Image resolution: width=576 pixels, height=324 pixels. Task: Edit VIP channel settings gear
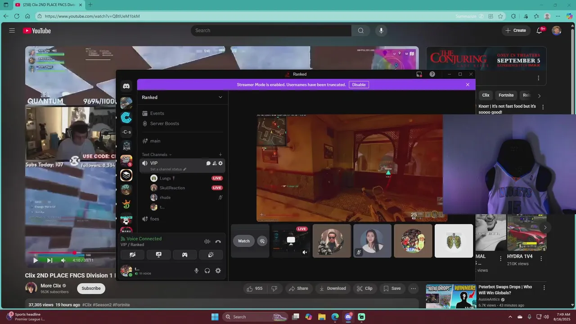point(220,163)
